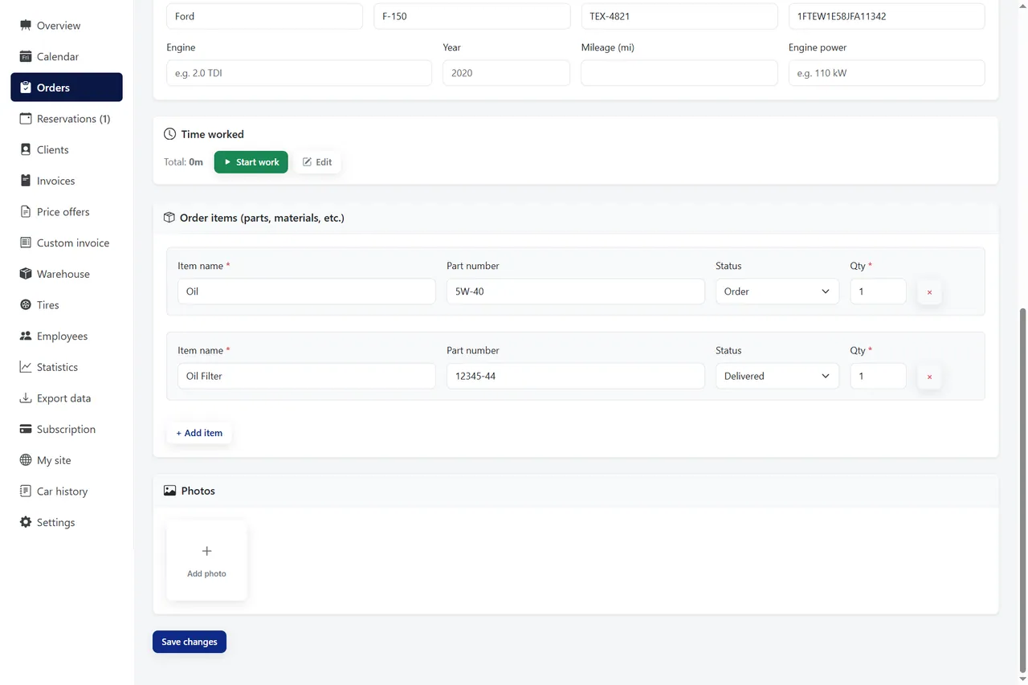The height and width of the screenshot is (685, 1028).
Task: Open Status dropdown for Oil Filter item
Action: click(x=777, y=376)
